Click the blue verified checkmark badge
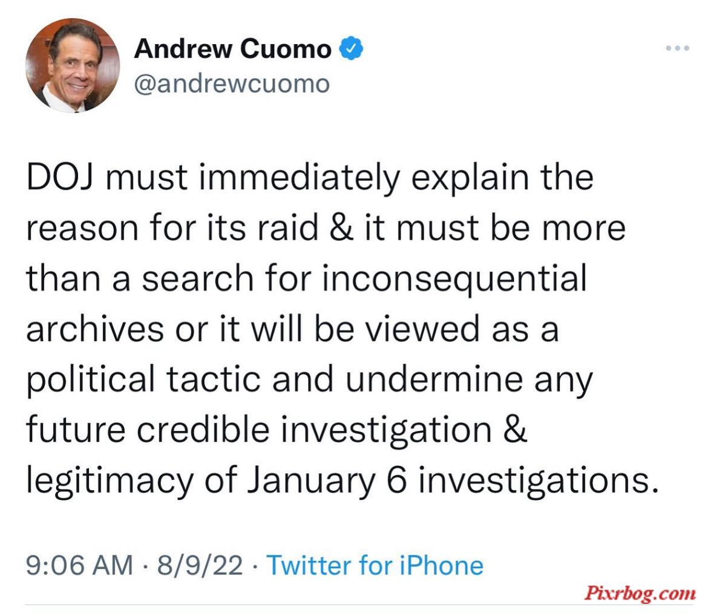The height and width of the screenshot is (613, 708). tap(351, 49)
